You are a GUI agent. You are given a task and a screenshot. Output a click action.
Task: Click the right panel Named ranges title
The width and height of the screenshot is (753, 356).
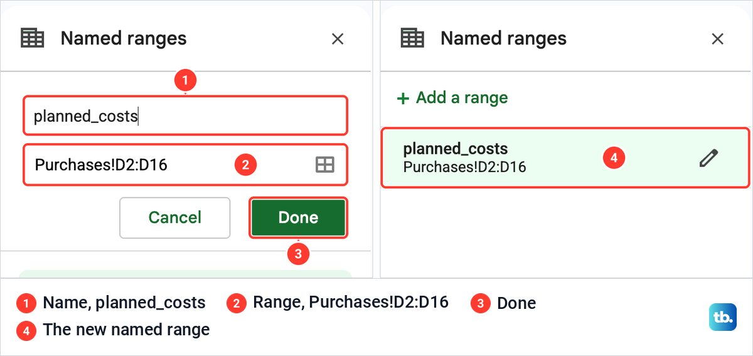[x=503, y=38]
